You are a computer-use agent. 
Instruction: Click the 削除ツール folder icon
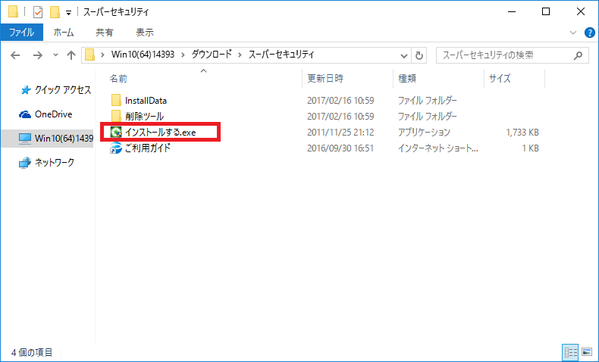[x=116, y=116]
